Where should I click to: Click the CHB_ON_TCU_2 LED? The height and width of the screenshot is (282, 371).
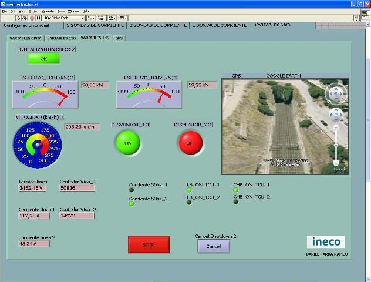(235, 202)
